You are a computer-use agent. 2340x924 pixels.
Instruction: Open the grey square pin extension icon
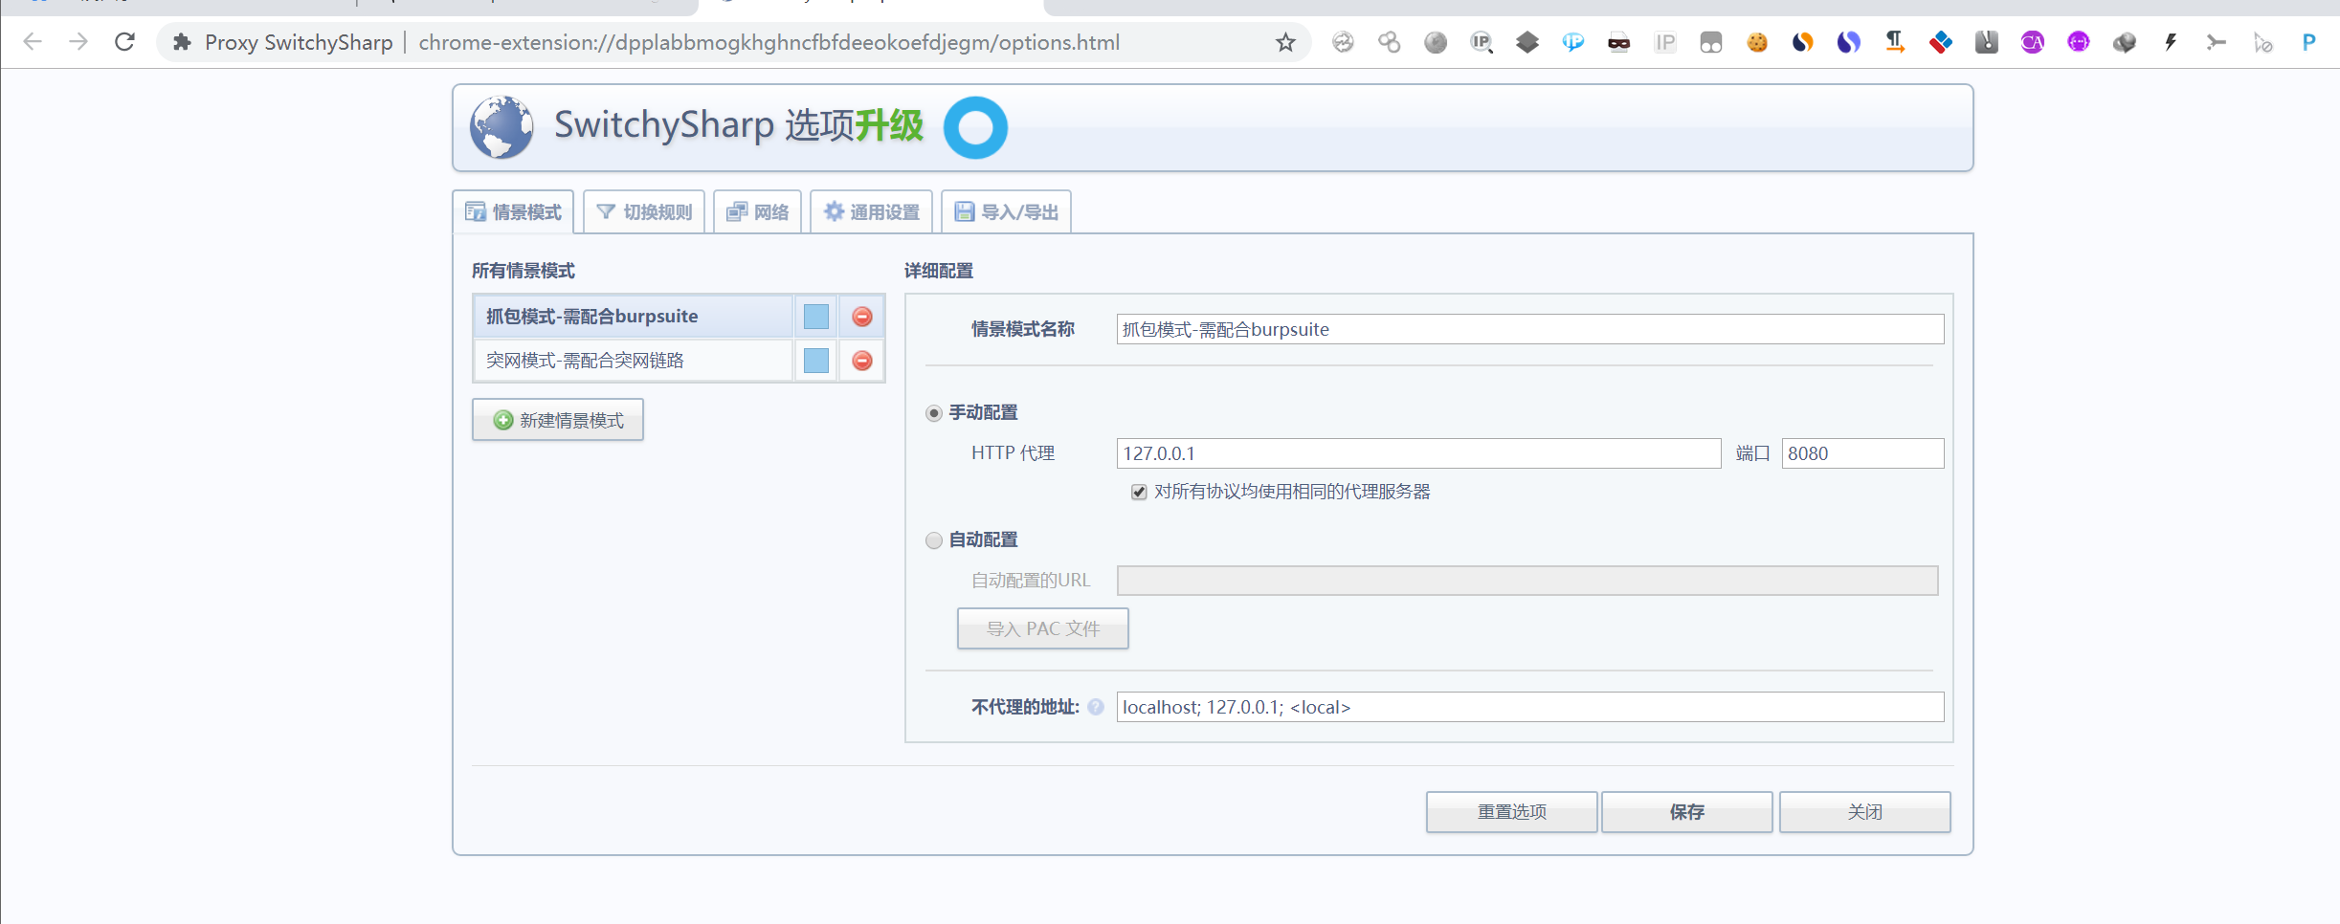1987,42
